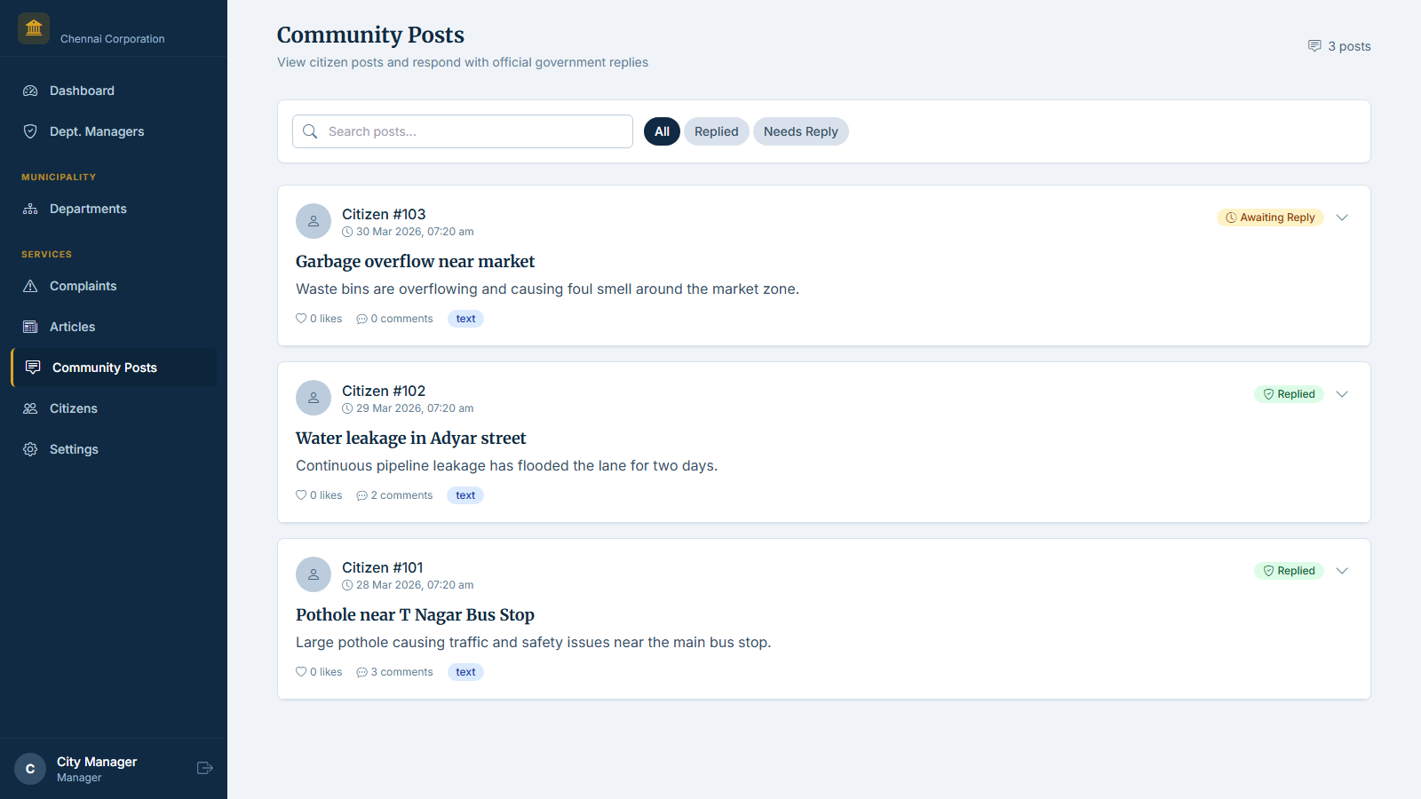Open Dashboard from the sidebar
Image resolution: width=1421 pixels, height=799 pixels.
(82, 91)
